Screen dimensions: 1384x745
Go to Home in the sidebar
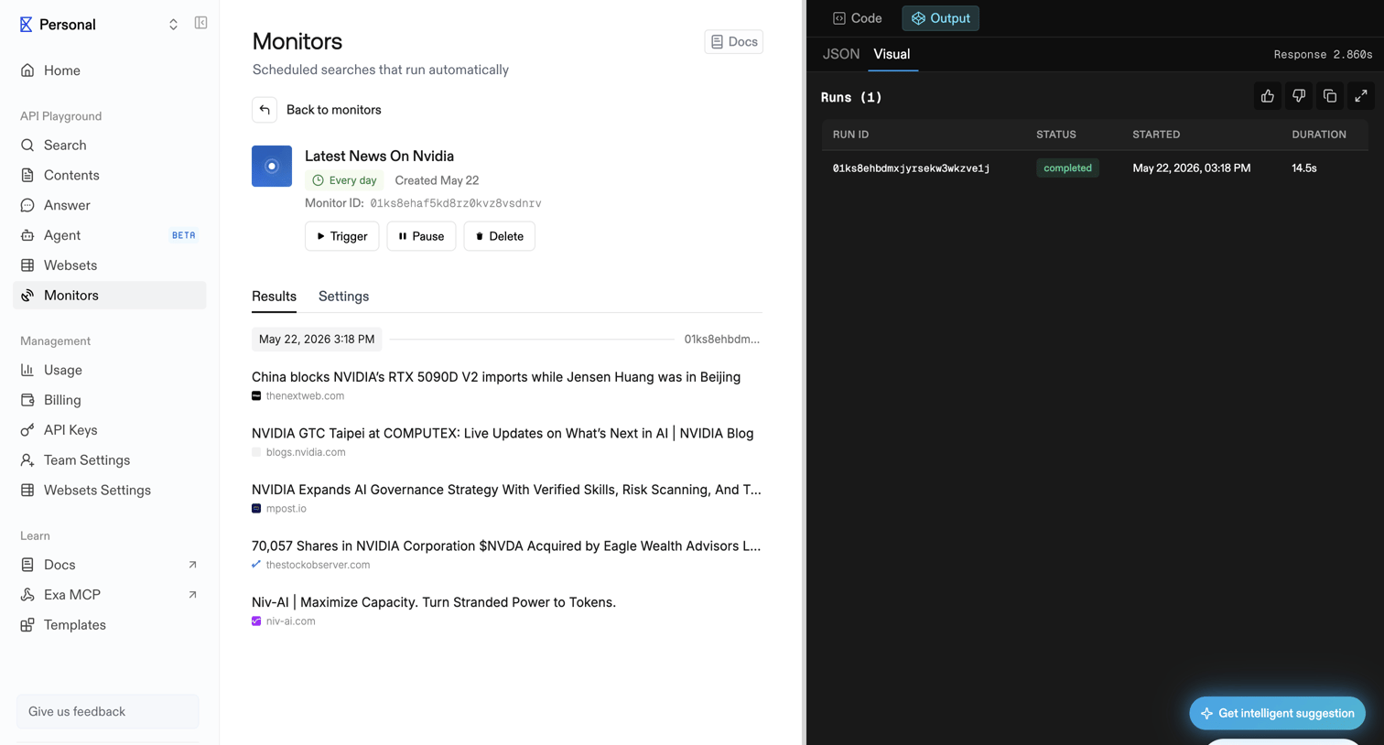110,70
